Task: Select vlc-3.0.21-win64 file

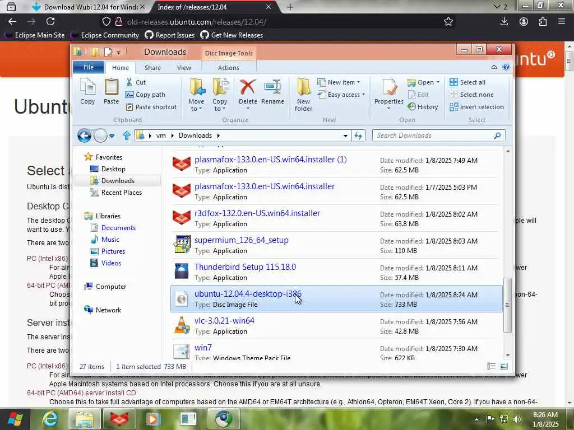Action: click(x=336, y=326)
